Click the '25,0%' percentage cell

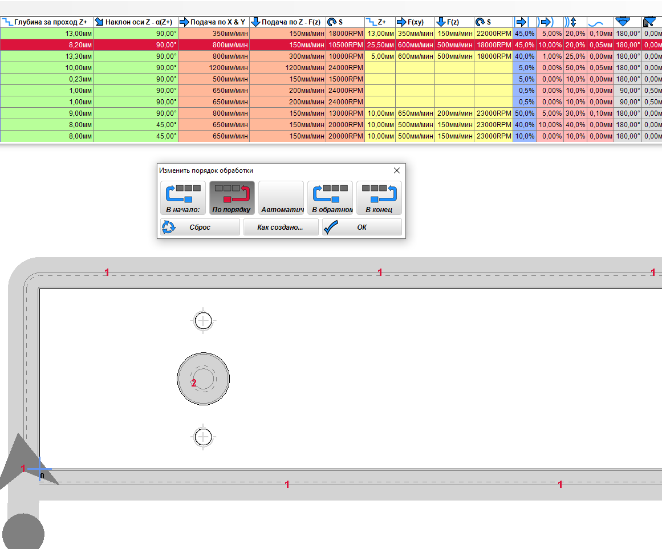pyautogui.click(x=575, y=56)
